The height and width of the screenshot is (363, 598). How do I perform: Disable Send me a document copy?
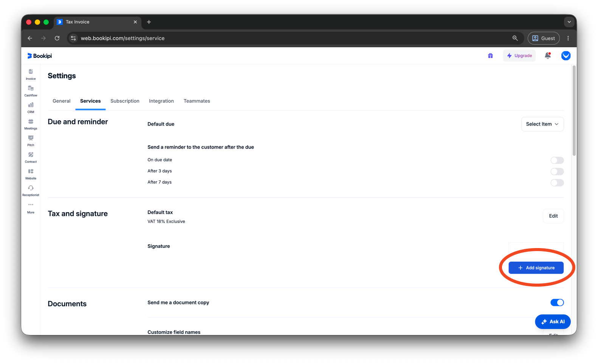[x=557, y=302]
